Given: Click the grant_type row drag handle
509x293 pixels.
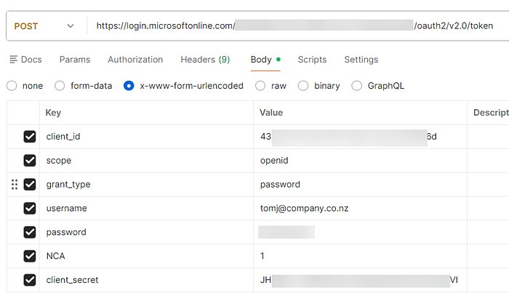Looking at the screenshot, I should pos(15,184).
